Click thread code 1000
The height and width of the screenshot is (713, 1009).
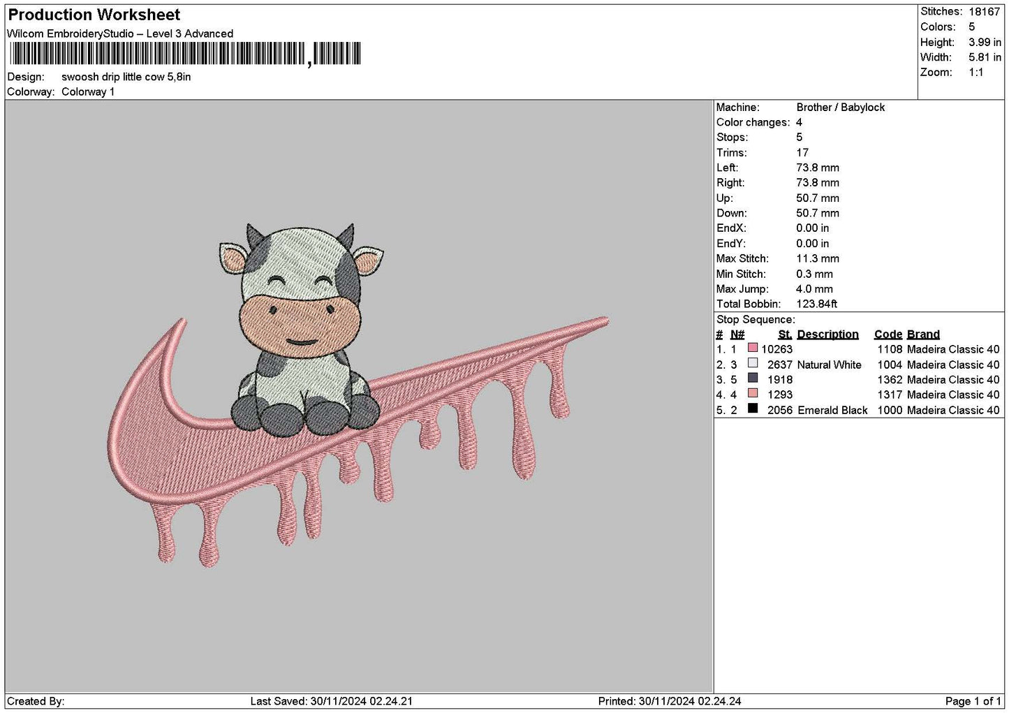[x=890, y=411]
